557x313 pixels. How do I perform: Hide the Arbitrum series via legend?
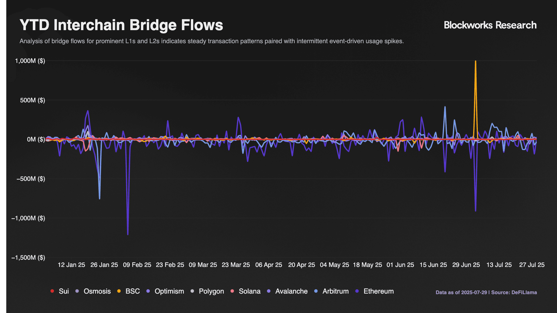click(x=335, y=291)
